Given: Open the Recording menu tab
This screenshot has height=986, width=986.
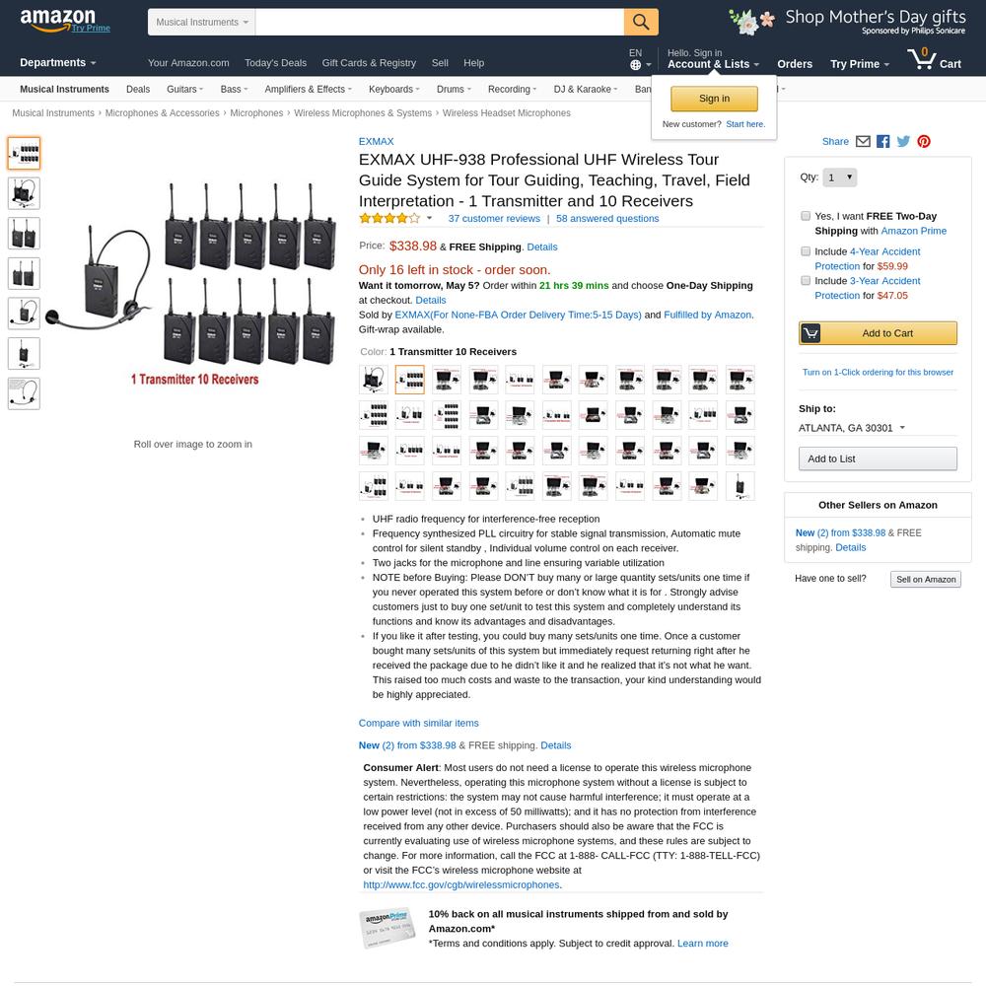Looking at the screenshot, I should pos(512,90).
